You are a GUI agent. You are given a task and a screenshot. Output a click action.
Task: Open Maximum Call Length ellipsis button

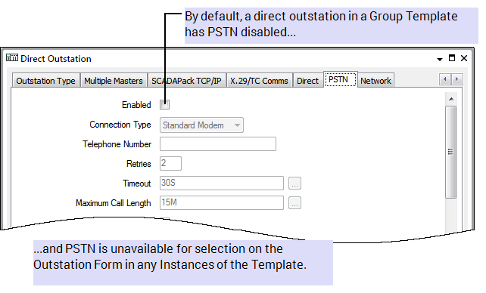[x=294, y=203]
